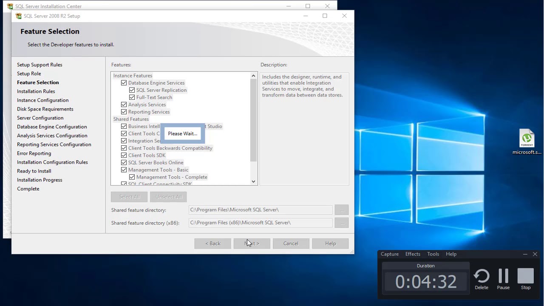Click the Unselect All button

coord(168,197)
